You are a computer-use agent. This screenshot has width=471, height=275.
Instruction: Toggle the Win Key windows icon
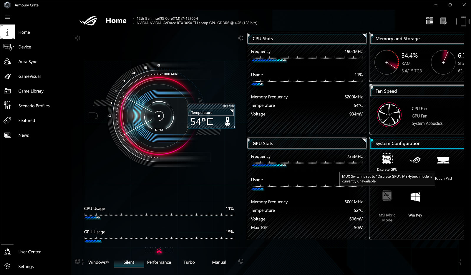(415, 197)
